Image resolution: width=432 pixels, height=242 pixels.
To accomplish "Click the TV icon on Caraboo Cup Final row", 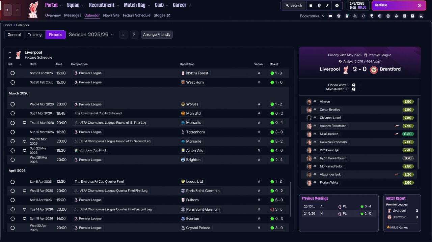I will 25,151.
